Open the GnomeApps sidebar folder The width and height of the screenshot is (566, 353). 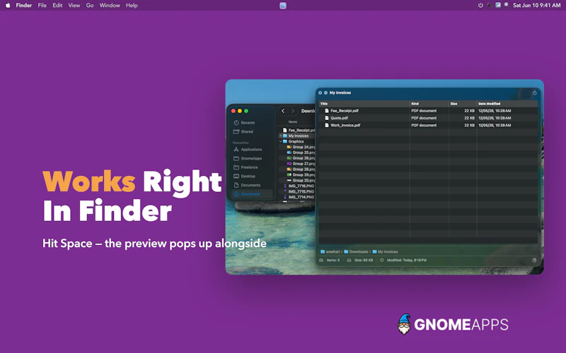click(248, 158)
